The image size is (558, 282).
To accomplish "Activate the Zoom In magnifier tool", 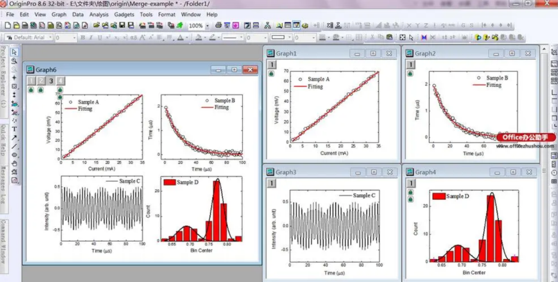I will coord(14,61).
